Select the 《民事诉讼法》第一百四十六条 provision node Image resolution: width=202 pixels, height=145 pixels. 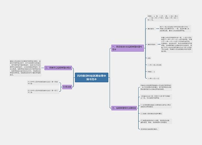pos(156,97)
